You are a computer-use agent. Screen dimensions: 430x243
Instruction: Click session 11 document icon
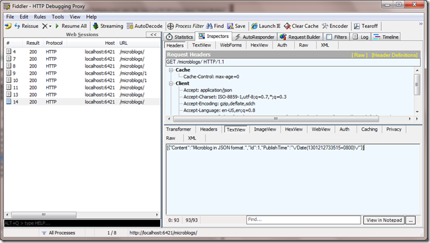9,87
